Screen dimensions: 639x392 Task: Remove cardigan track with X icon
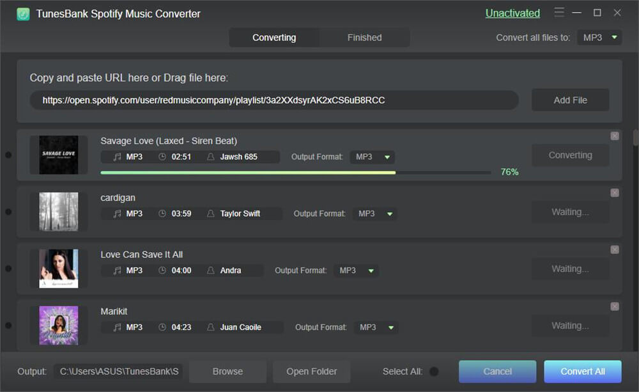pyautogui.click(x=615, y=192)
